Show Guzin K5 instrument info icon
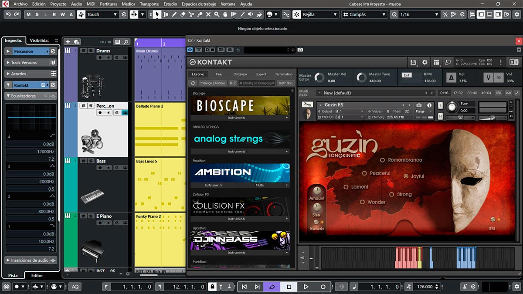The width and height of the screenshot is (523, 294). point(429,105)
